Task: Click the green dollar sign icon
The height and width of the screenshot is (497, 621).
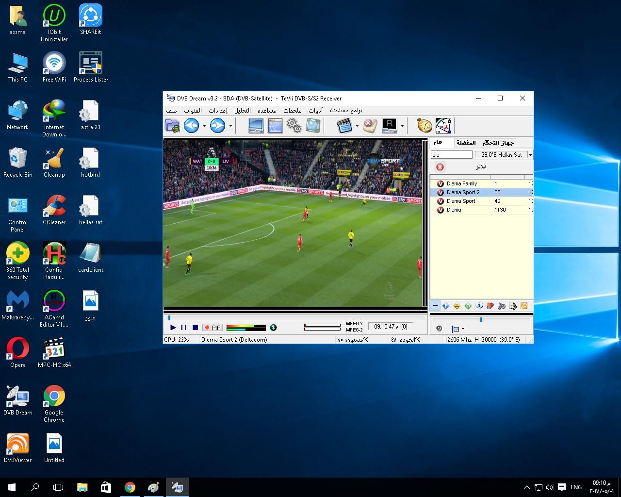Action: (x=273, y=328)
